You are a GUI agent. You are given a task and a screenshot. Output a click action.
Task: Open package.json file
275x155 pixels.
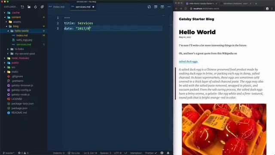click(19, 108)
